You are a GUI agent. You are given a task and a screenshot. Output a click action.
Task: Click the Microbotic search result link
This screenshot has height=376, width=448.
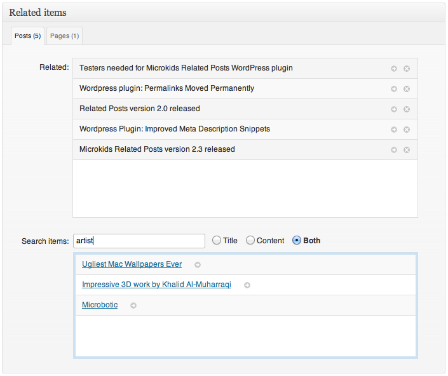coord(100,305)
